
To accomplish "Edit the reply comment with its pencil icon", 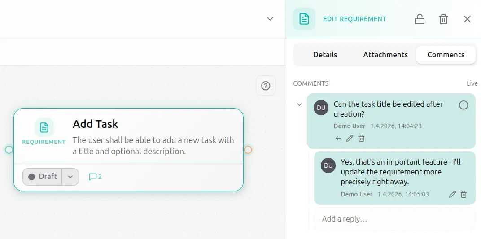I will point(452,194).
